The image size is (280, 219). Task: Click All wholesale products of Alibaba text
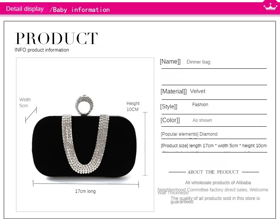pos(218,183)
